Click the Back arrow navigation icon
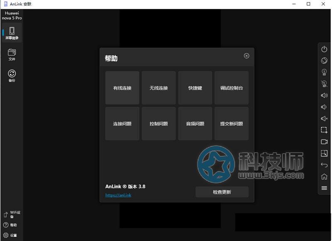Viewport: 332px width, 241px height. [324, 165]
